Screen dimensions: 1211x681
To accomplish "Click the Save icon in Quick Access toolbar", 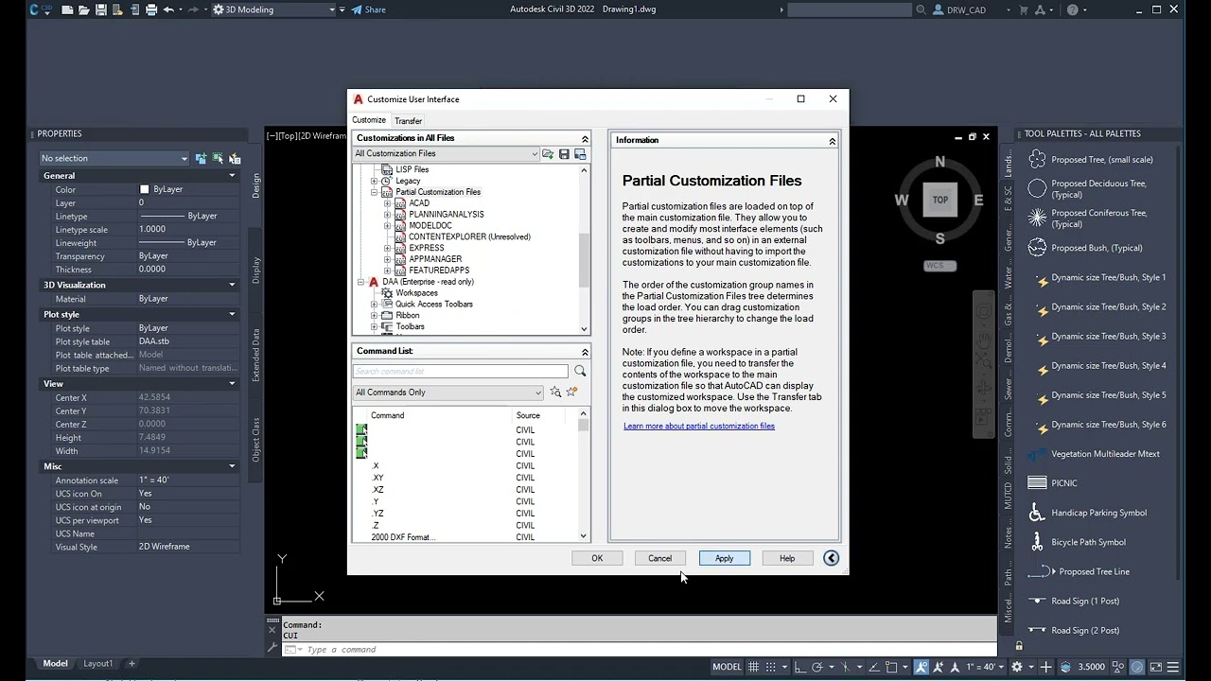I will point(100,9).
